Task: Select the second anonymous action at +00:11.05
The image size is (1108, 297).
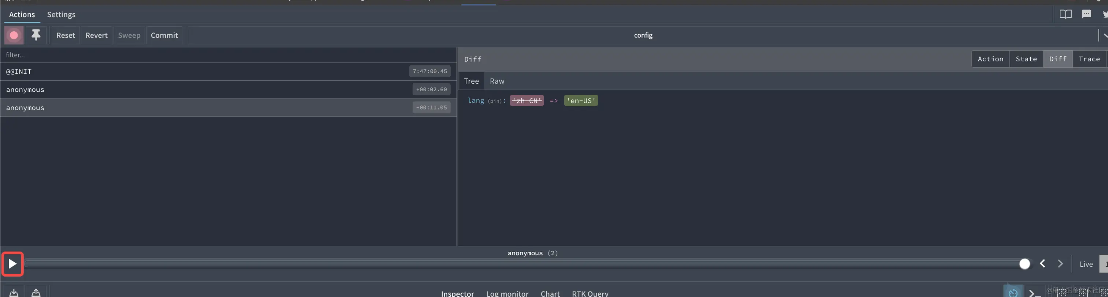Action: tap(228, 107)
